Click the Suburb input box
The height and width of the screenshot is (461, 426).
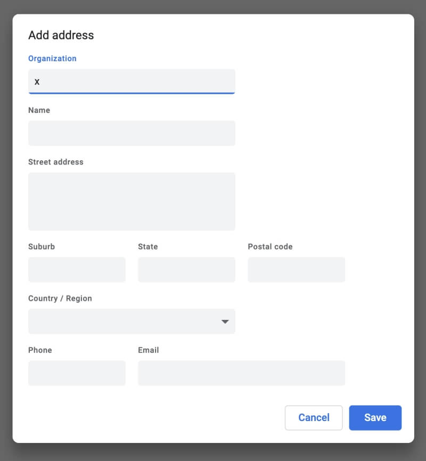tap(77, 269)
